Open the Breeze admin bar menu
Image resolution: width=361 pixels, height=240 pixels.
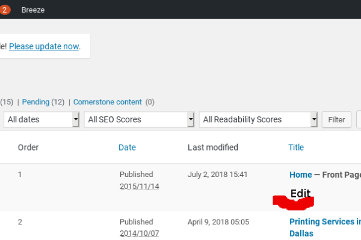coord(32,10)
